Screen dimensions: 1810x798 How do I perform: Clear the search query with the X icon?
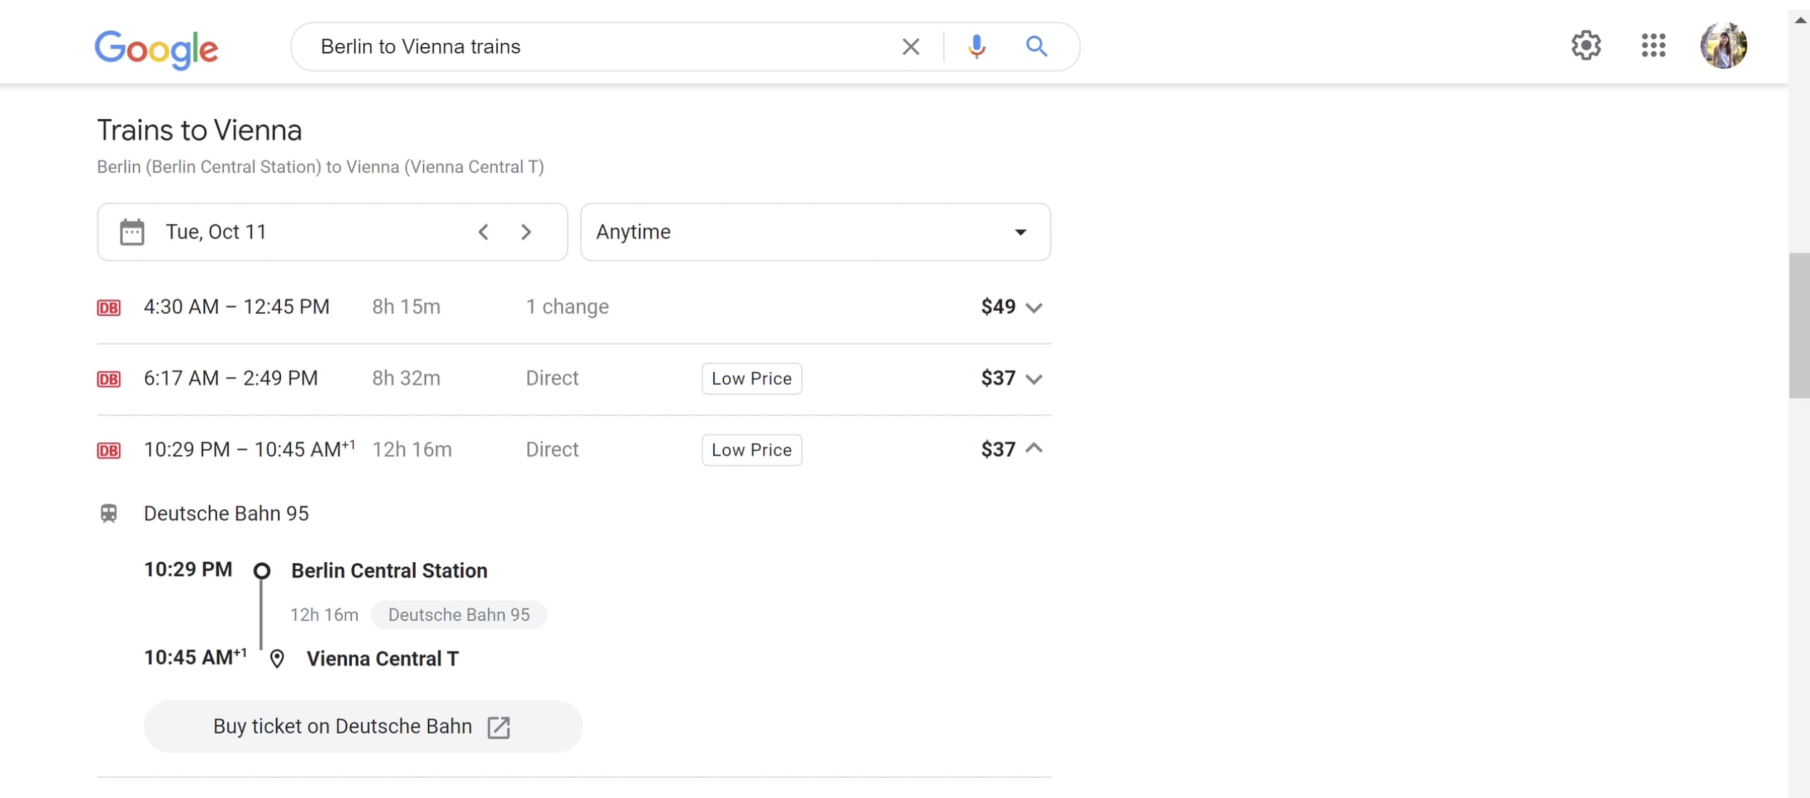click(910, 46)
